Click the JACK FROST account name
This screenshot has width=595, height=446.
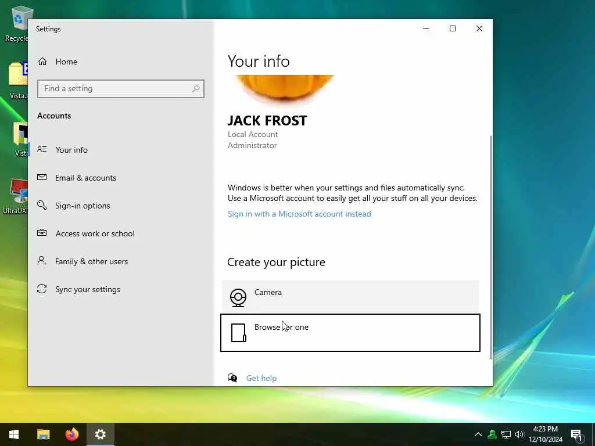[267, 121]
